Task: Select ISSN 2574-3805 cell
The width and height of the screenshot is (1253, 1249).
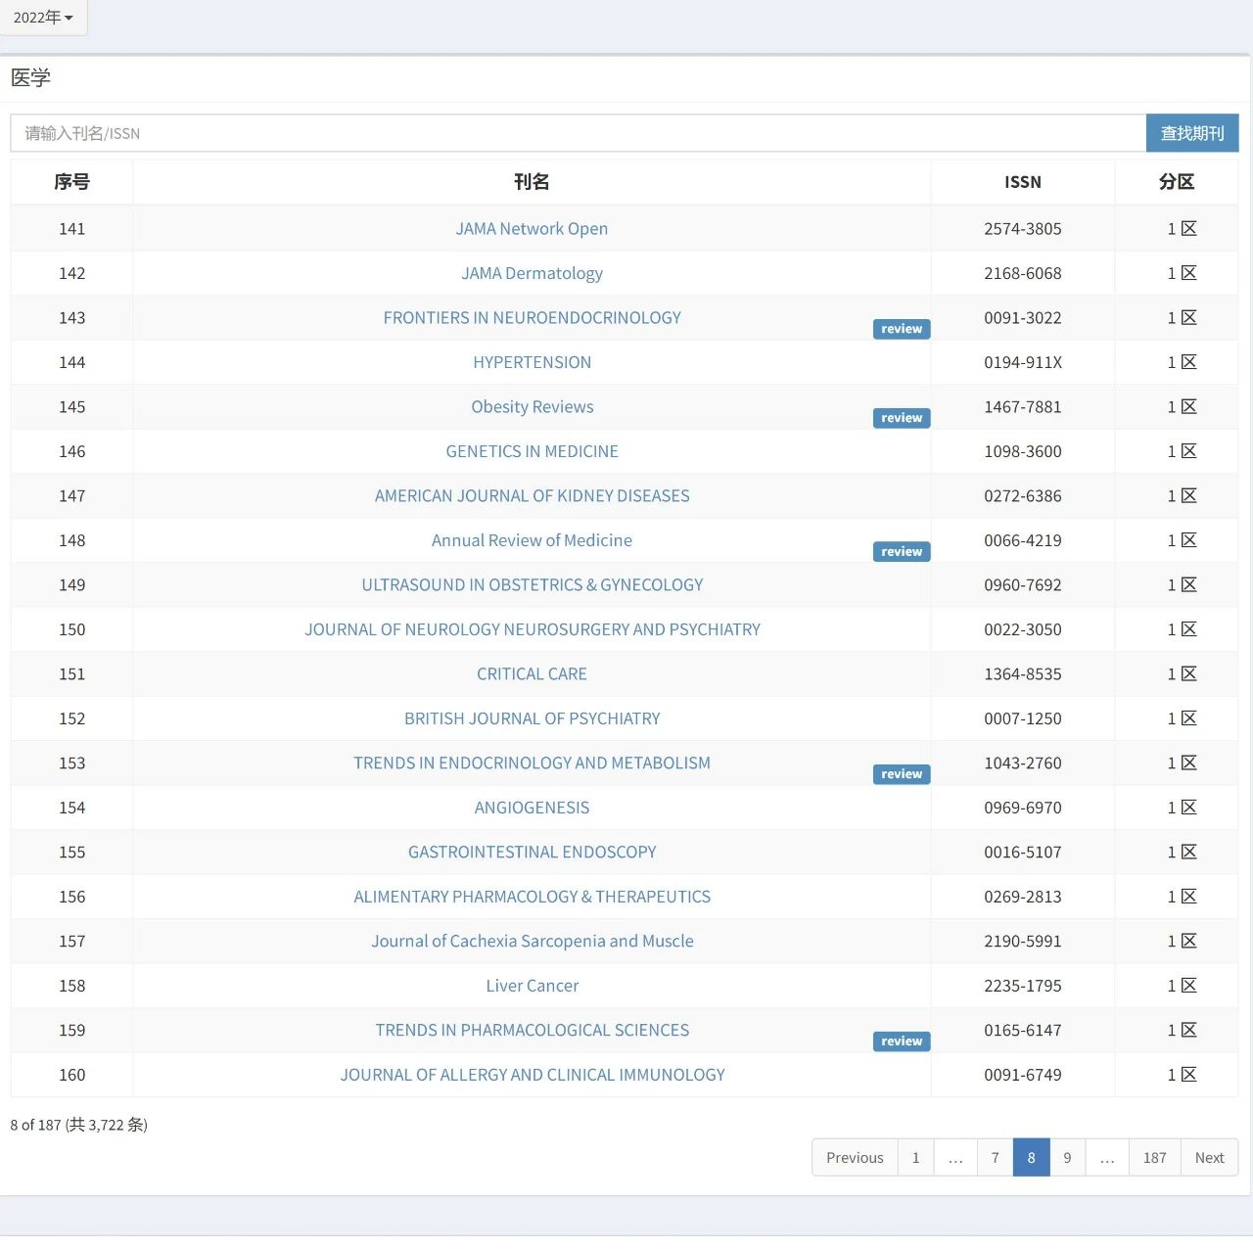Action: click(1023, 229)
